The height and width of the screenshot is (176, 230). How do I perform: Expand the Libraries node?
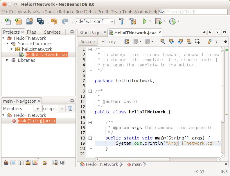point(7,60)
